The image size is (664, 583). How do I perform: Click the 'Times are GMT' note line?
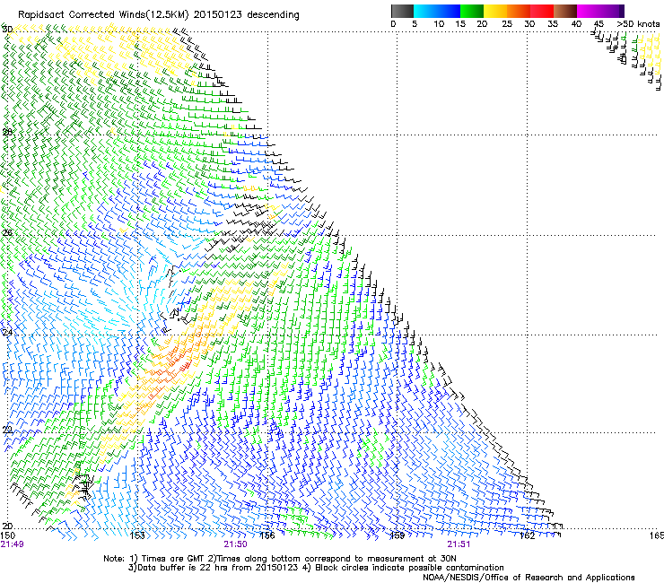pyautogui.click(x=279, y=559)
